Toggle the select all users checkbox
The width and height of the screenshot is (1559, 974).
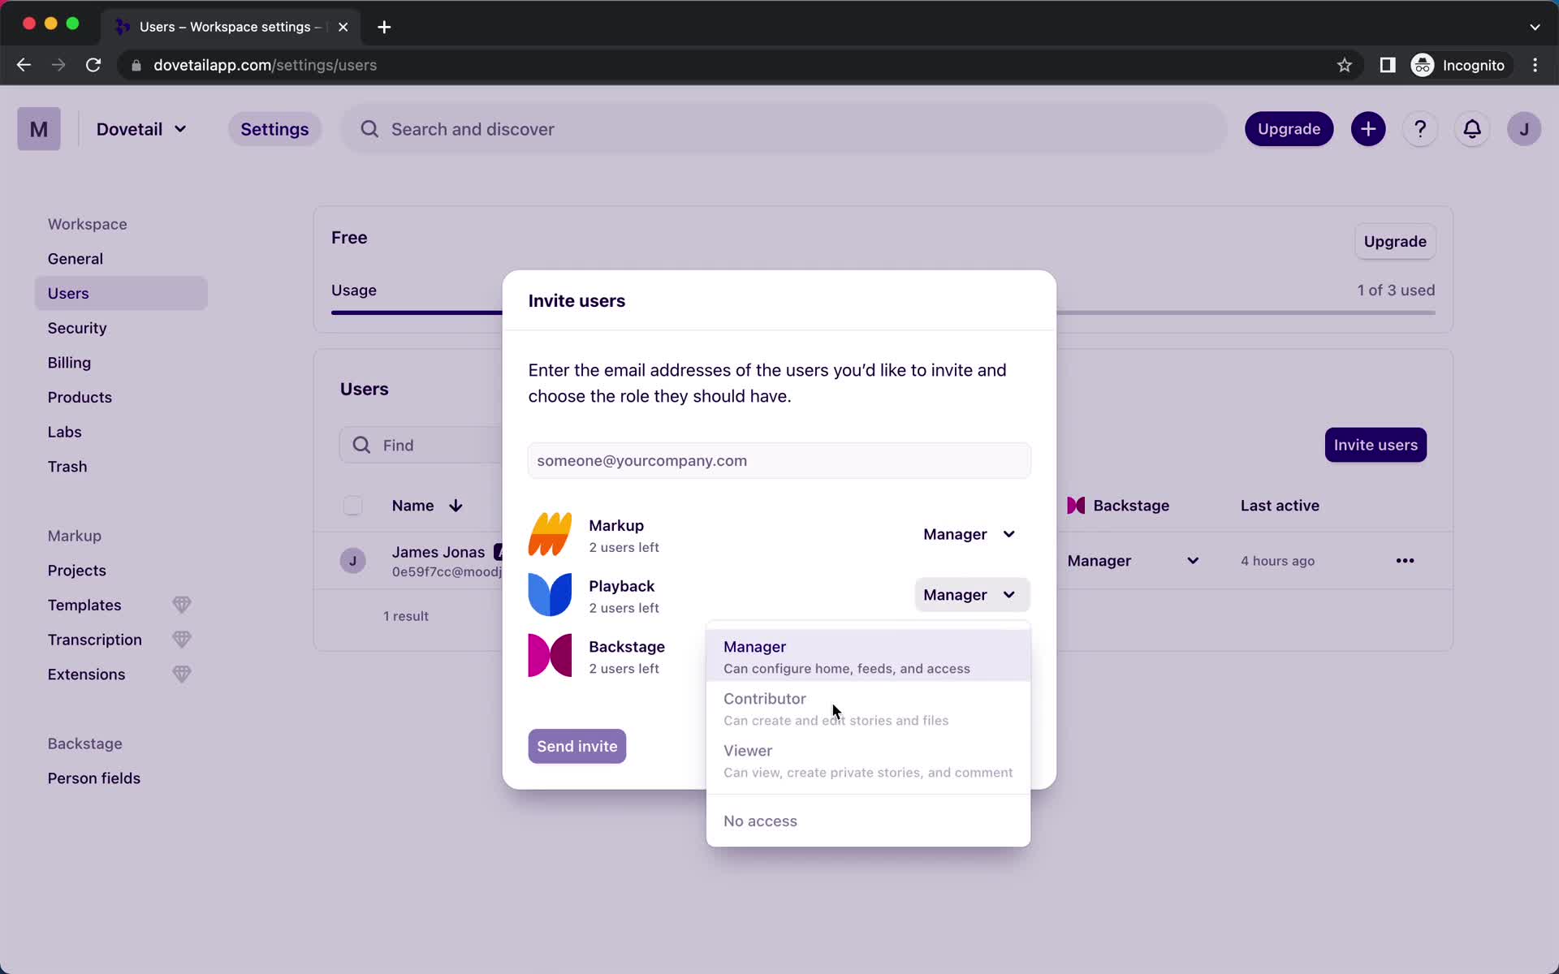pos(352,505)
